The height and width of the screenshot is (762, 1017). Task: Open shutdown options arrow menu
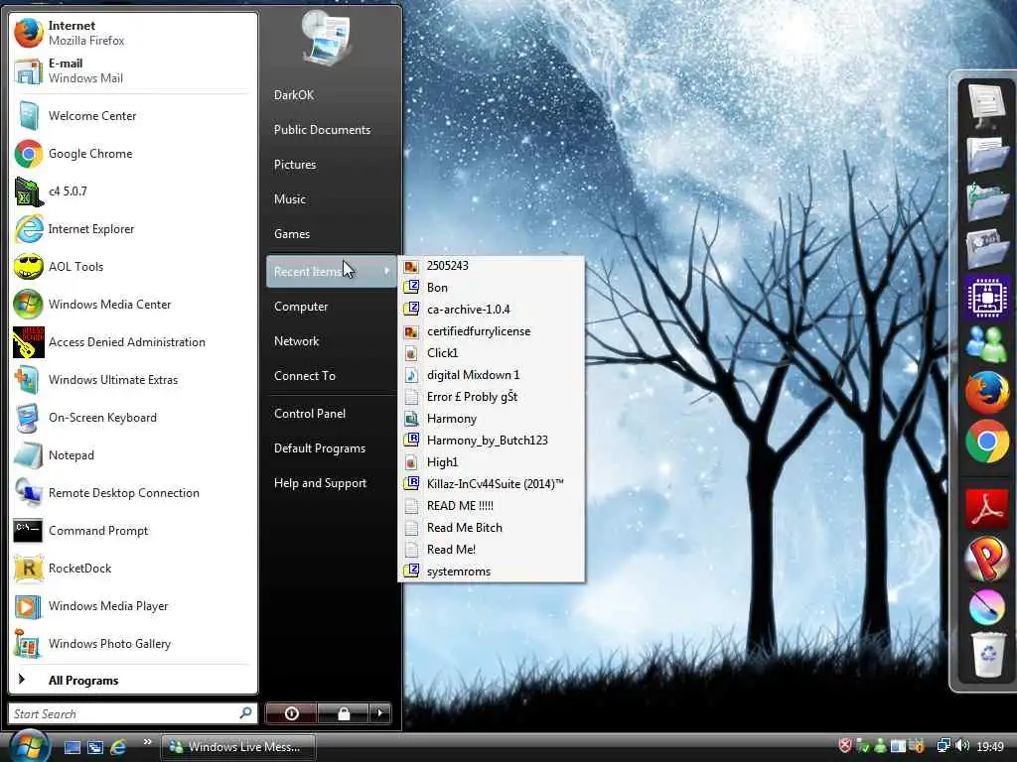click(x=380, y=713)
